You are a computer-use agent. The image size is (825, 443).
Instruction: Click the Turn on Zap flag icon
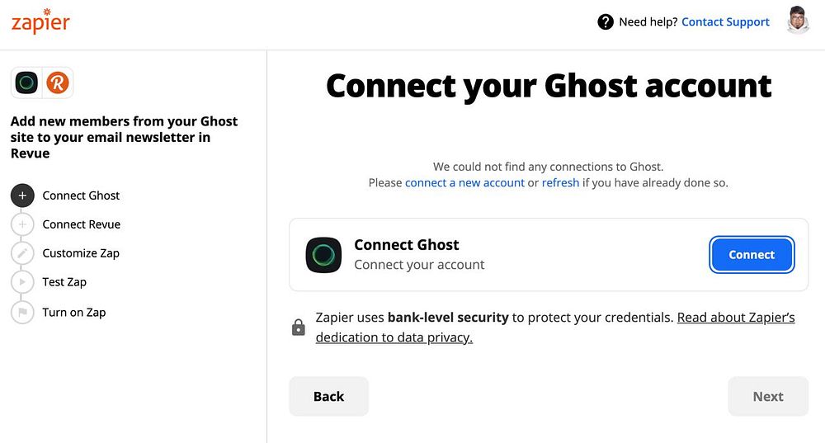coord(23,313)
